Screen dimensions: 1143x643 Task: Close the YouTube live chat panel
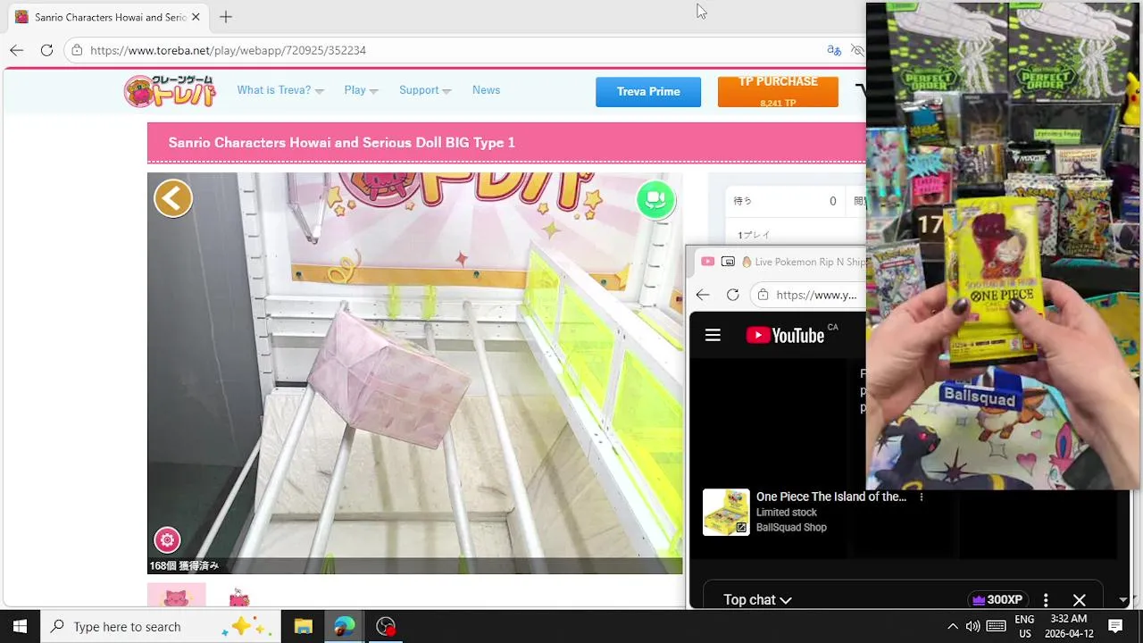[1079, 600]
